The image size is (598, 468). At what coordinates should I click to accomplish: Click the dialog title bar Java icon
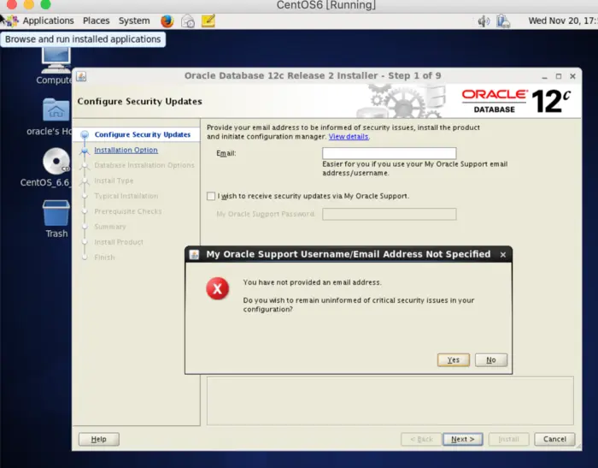point(194,254)
